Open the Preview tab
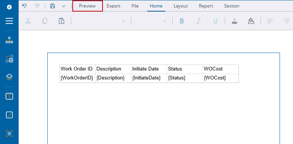The height and width of the screenshot is (144, 293). pos(88,6)
